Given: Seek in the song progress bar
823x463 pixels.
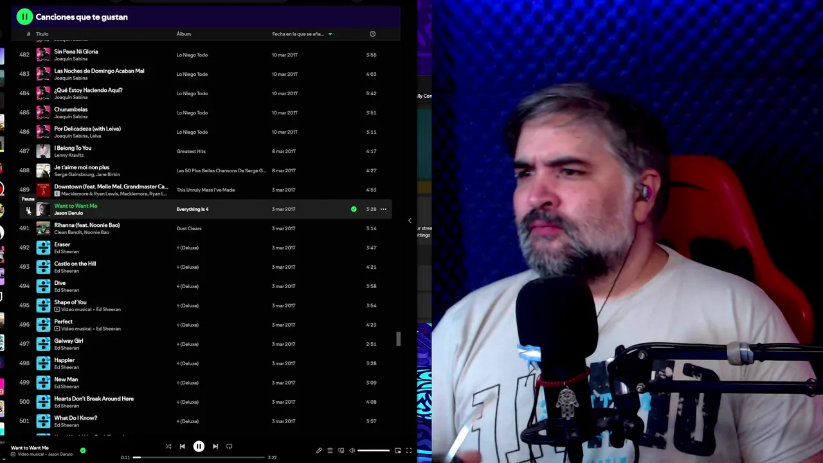Looking at the screenshot, I should pos(199,457).
